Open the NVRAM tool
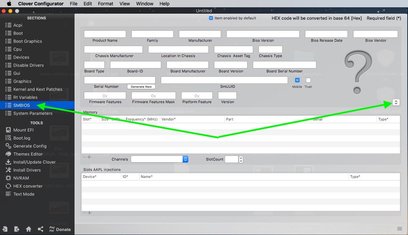This screenshot has width=408, height=235. coord(21,178)
